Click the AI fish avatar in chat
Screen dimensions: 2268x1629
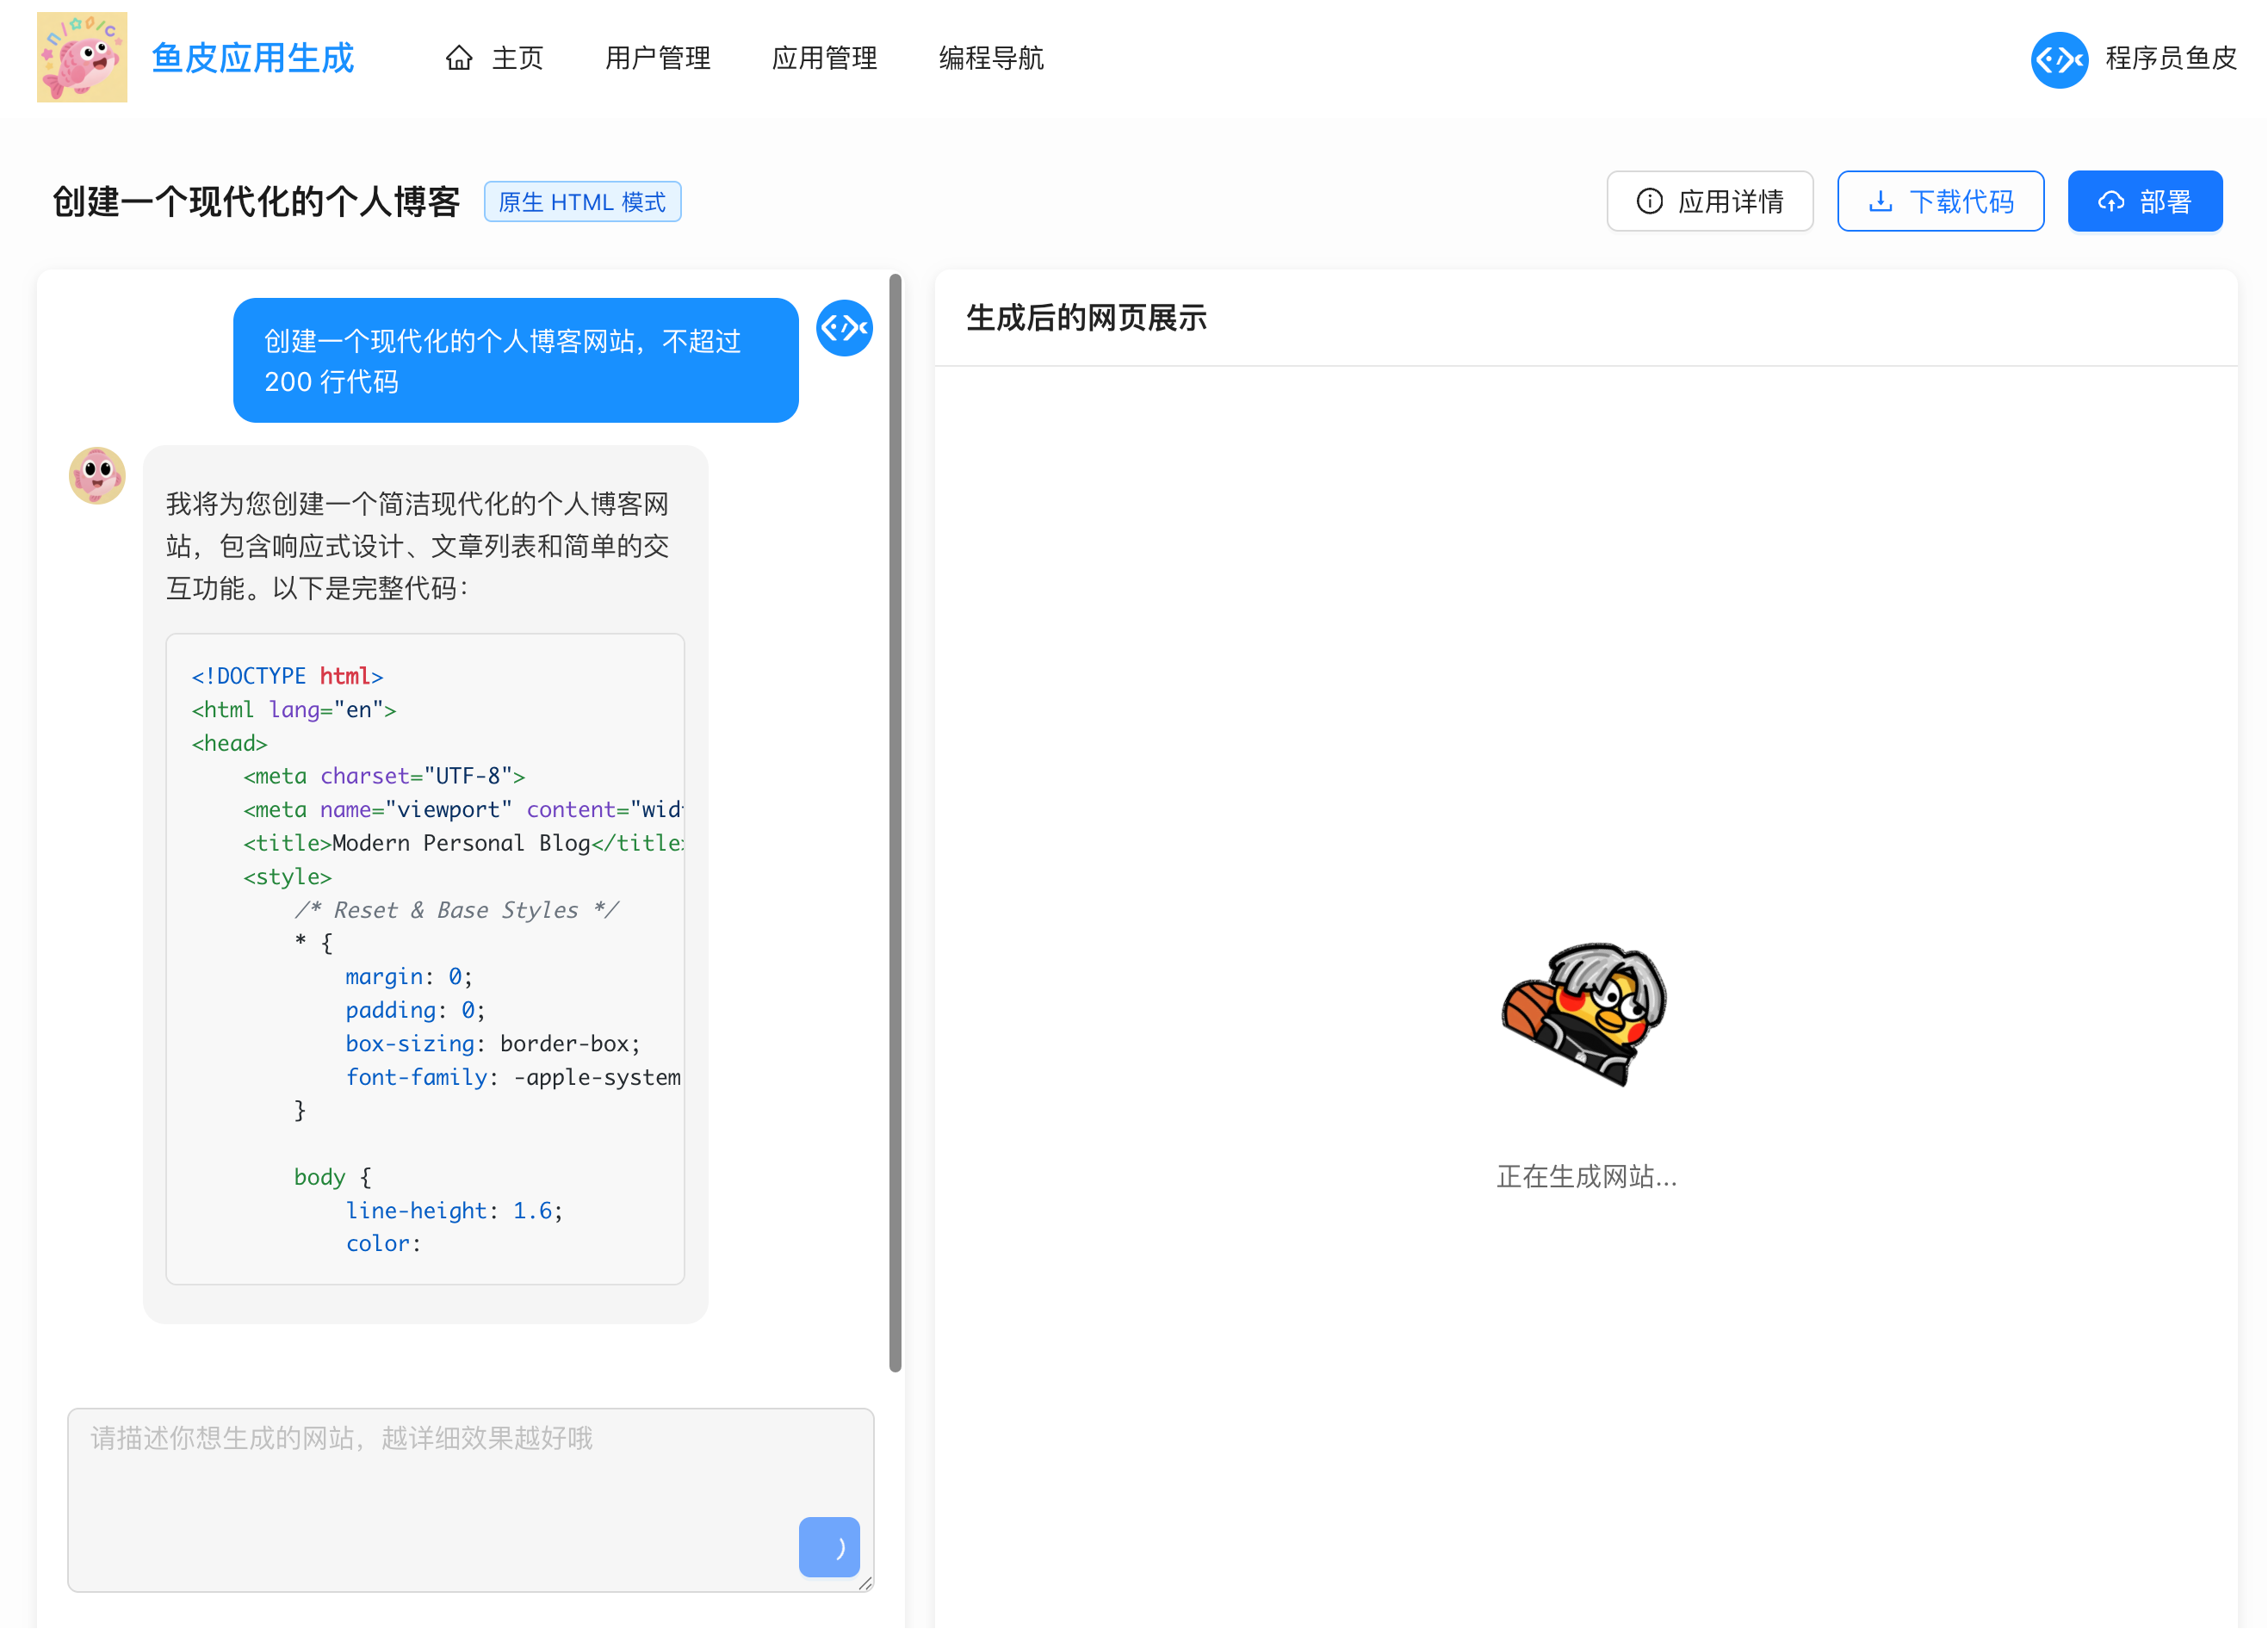(x=97, y=475)
